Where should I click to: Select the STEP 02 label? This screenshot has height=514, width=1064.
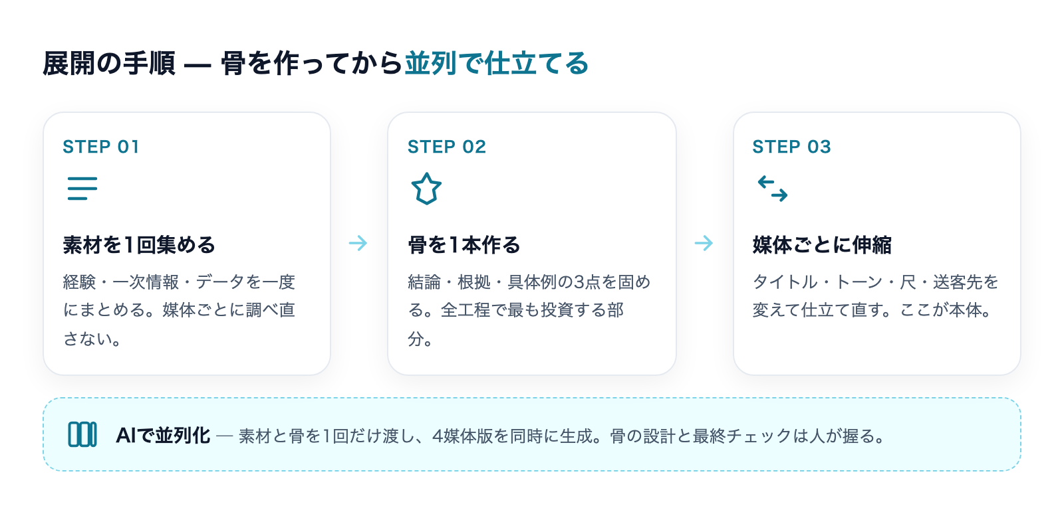click(x=447, y=147)
